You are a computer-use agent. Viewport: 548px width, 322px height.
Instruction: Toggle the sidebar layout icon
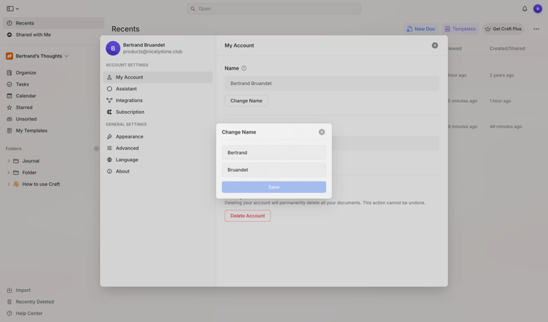pos(10,8)
